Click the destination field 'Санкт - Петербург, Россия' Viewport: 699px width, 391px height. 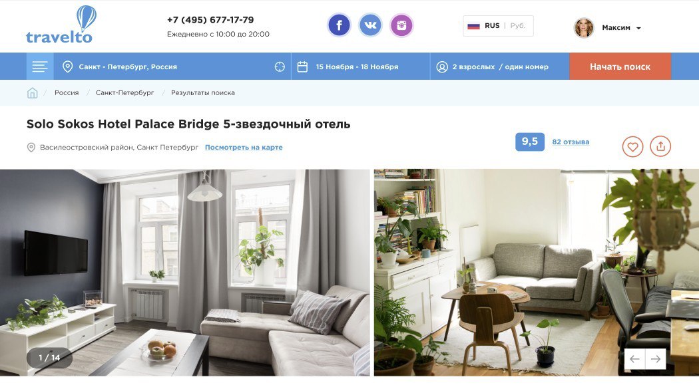[172, 66]
